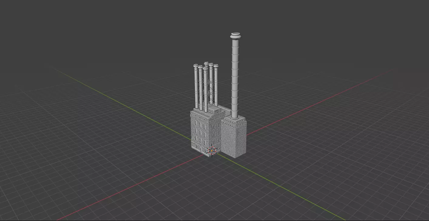
Task: Click the flared cap atop the tall smokestack
Action: (236, 36)
